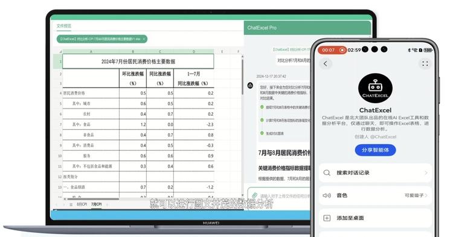
Task: Select the cell with value 1.2
Action: [x=133, y=125]
